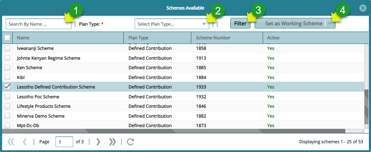The height and width of the screenshot is (152, 371).
Task: Select the Lesotho Poc Scheme name
Action: pos(38,97)
